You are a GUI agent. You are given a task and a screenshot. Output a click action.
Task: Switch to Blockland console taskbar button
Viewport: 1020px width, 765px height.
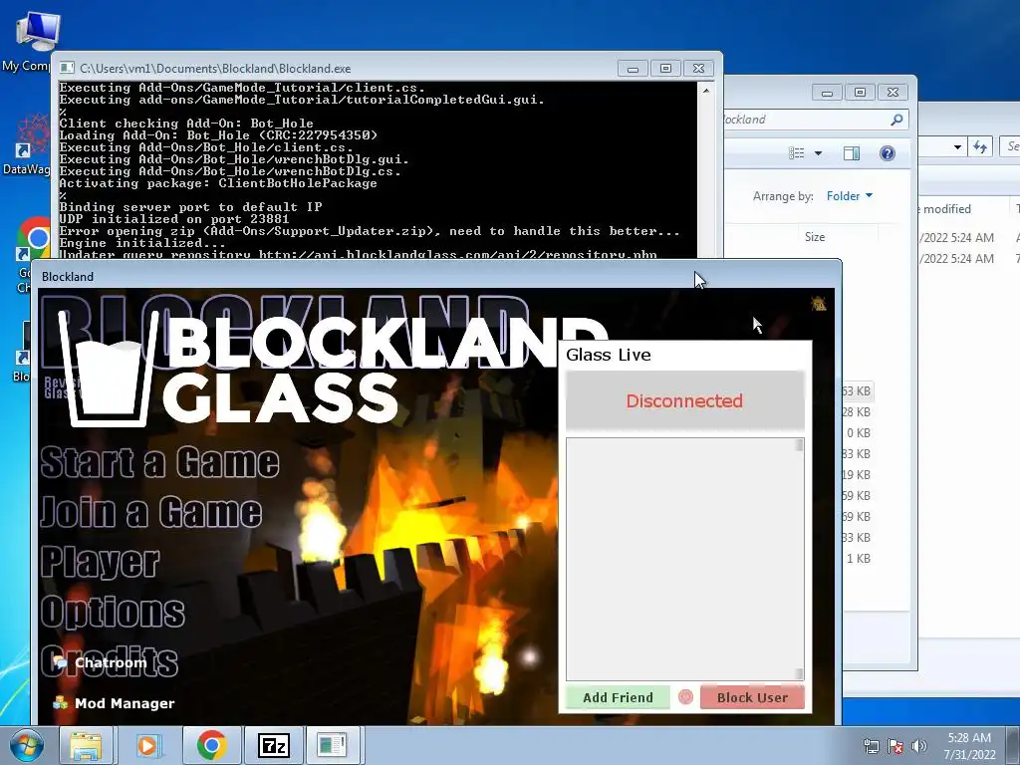tap(332, 745)
